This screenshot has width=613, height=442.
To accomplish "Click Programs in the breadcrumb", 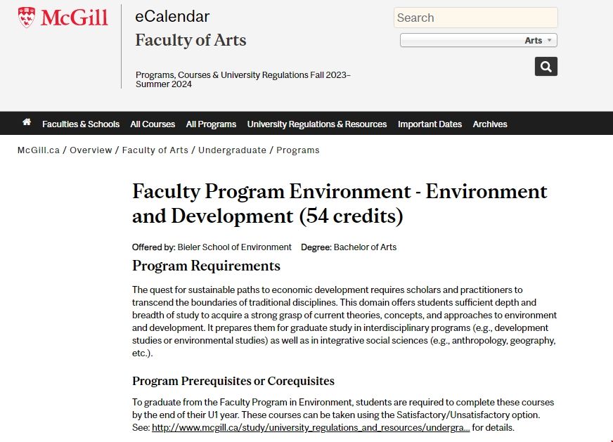I will (x=298, y=150).
